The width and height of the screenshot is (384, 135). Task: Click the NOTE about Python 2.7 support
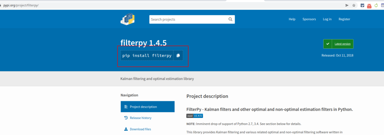pos(244,124)
